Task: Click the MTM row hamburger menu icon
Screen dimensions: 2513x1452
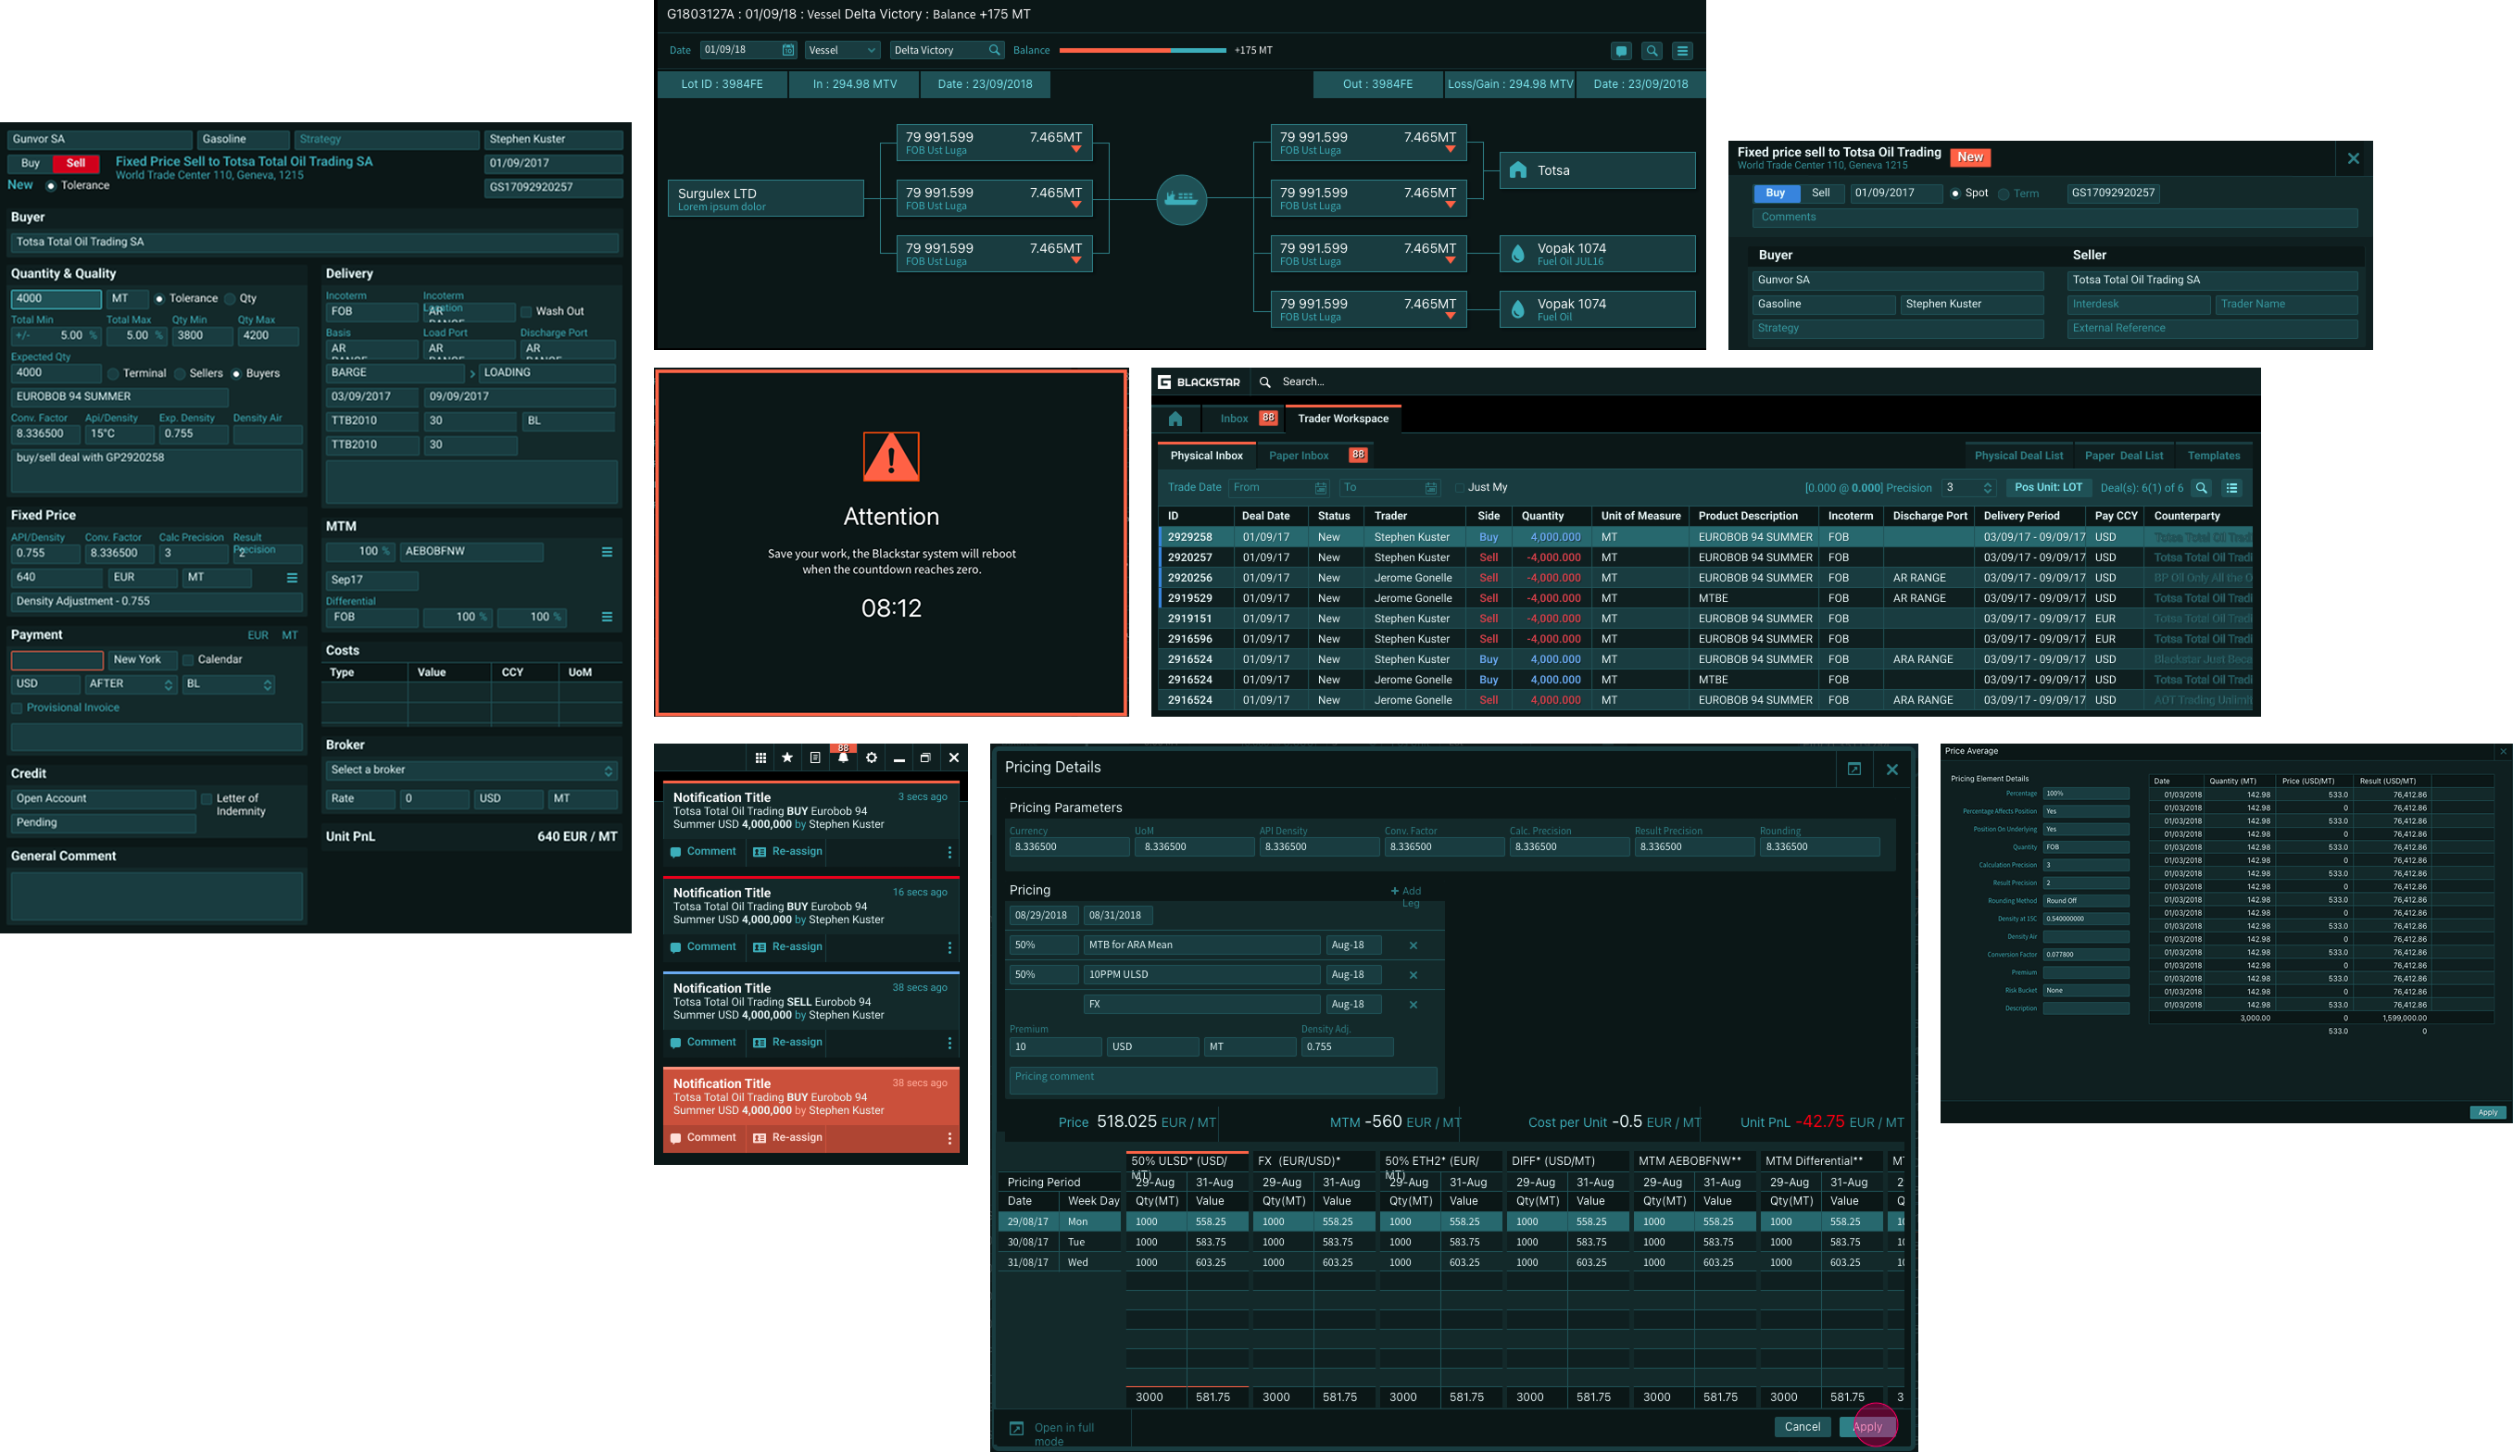Action: (607, 552)
